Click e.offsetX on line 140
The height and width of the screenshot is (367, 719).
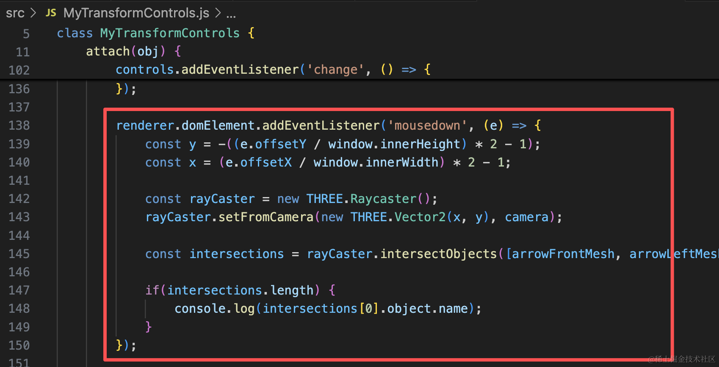tap(258, 162)
